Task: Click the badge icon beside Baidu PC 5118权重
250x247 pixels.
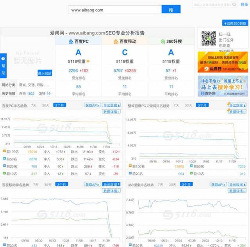Action: 88,61
